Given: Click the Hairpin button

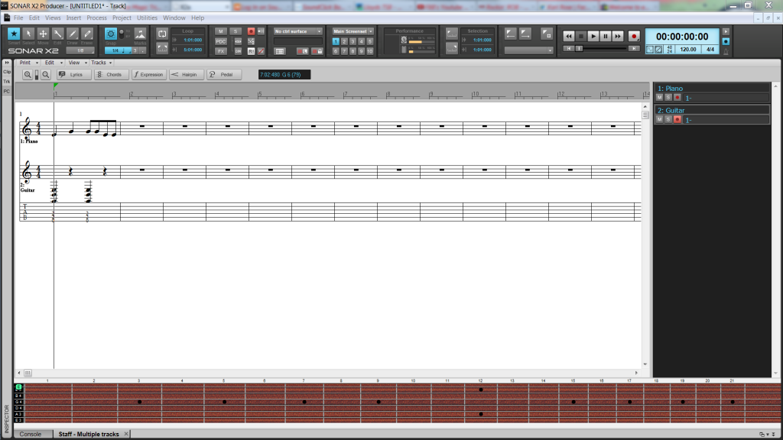Looking at the screenshot, I should 186,75.
